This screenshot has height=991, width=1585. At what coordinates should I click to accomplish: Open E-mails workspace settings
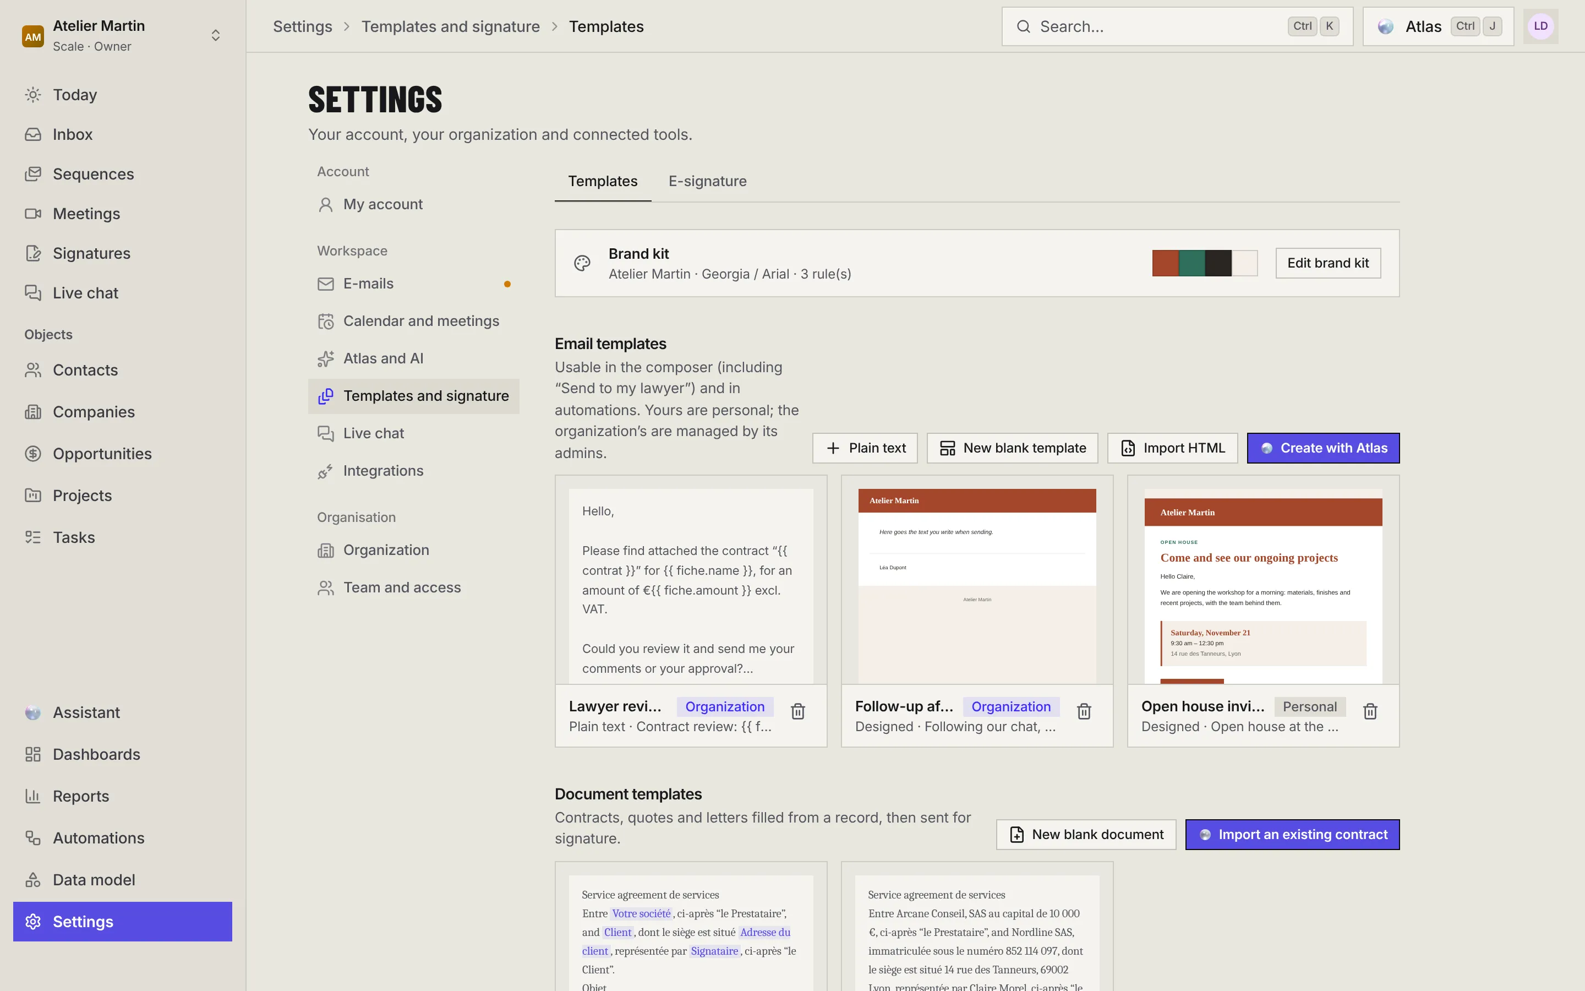click(414, 284)
